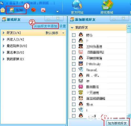Click the pink-haired girl avatar in list
This screenshot has width=131, height=126.
tap(81, 87)
